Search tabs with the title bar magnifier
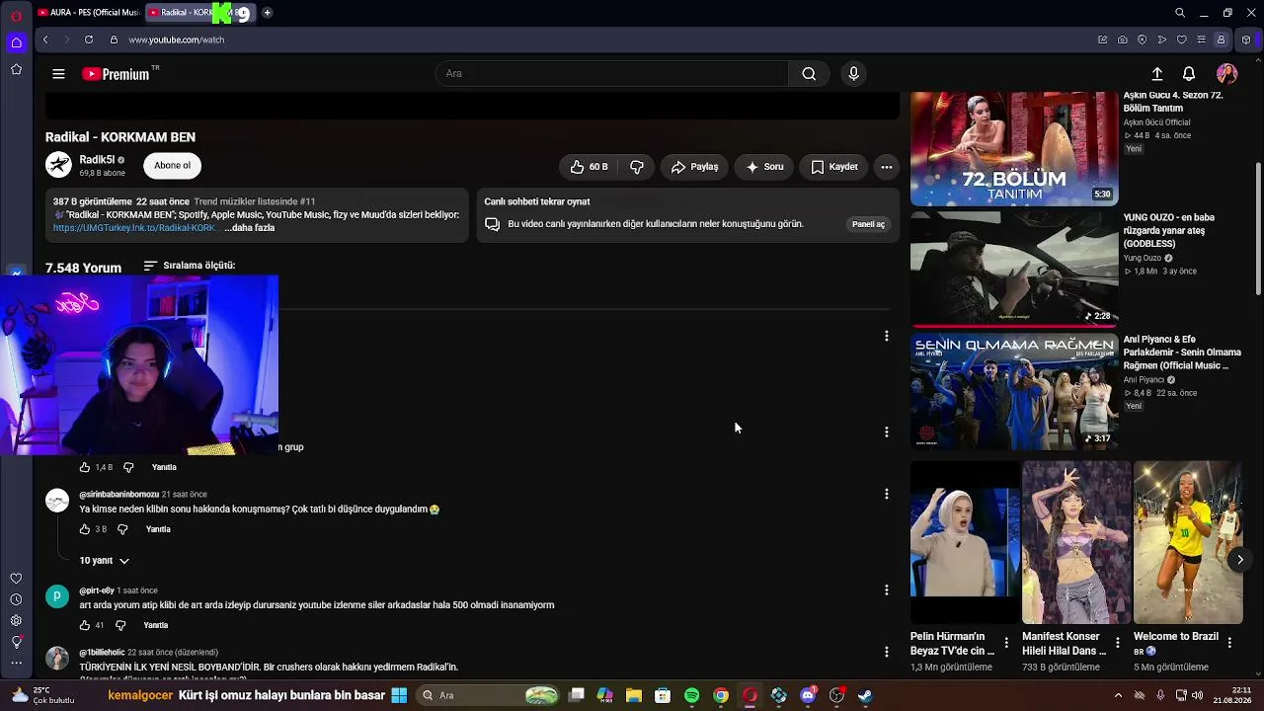 1180,13
